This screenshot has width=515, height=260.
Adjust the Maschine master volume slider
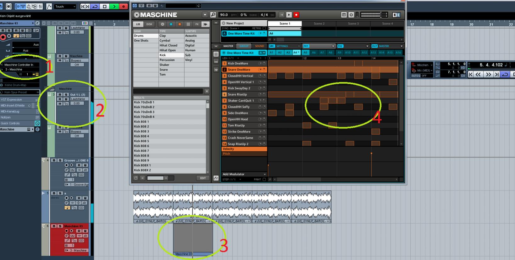(374, 15)
